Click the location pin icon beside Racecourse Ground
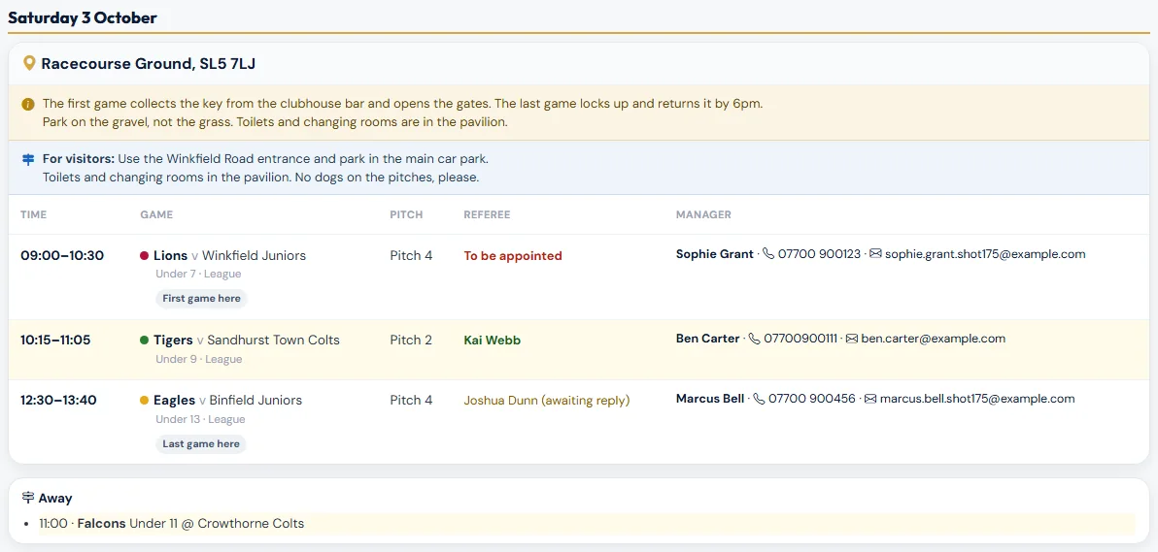Image resolution: width=1158 pixels, height=552 pixels. 29,63
